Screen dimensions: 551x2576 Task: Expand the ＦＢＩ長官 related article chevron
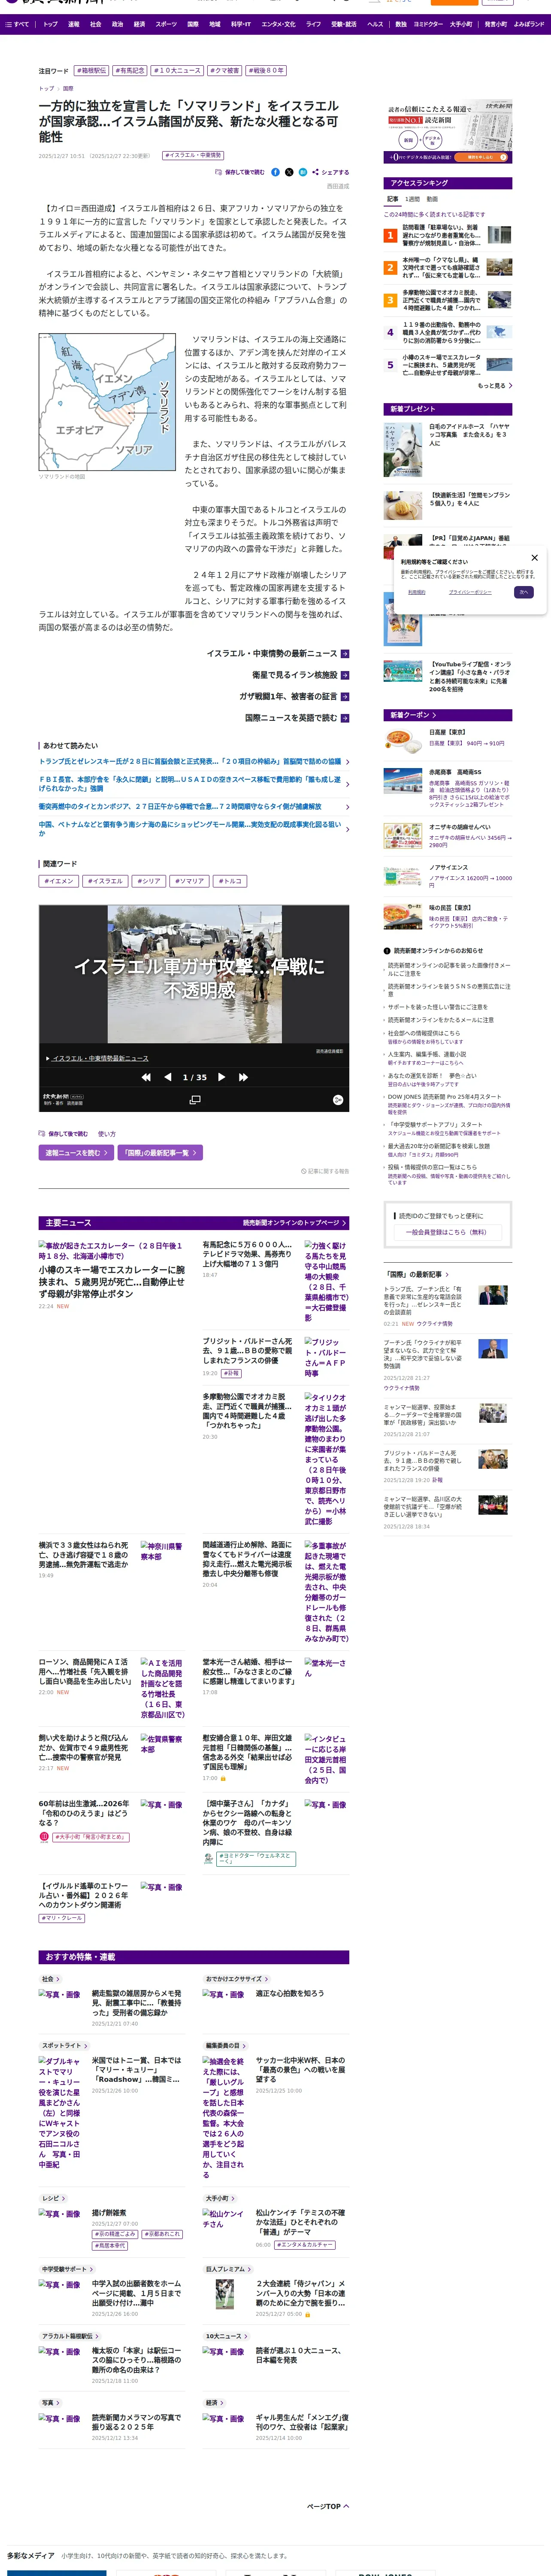347,784
